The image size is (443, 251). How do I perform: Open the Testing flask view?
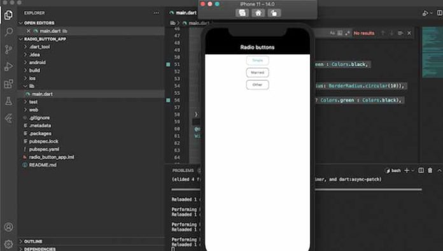(9, 101)
